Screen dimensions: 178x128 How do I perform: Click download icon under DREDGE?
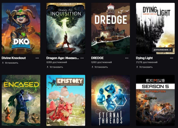coord(92,67)
